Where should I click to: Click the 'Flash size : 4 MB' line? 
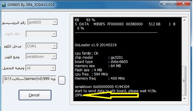pyautogui.click(x=88, y=70)
